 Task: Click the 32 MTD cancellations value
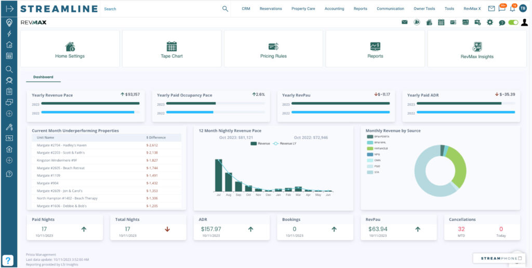461,229
